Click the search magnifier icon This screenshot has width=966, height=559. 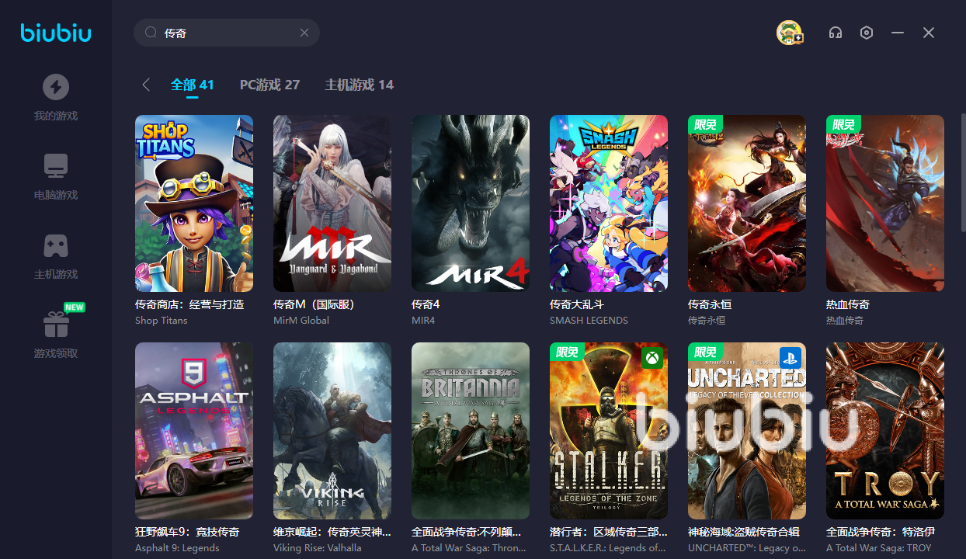click(x=151, y=33)
